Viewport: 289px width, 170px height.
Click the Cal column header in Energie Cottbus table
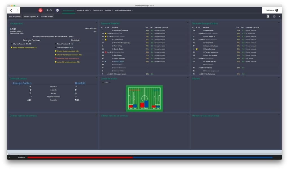click(x=242, y=27)
